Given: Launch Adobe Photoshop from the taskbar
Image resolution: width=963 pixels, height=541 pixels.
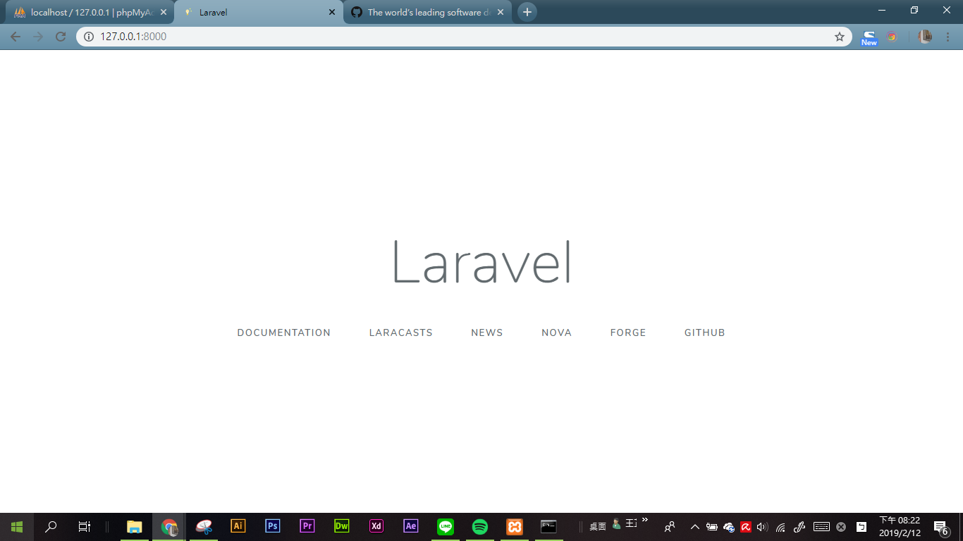Looking at the screenshot, I should click(x=273, y=526).
